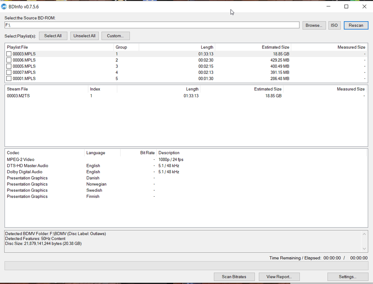Click the Swedish language entry

point(94,190)
